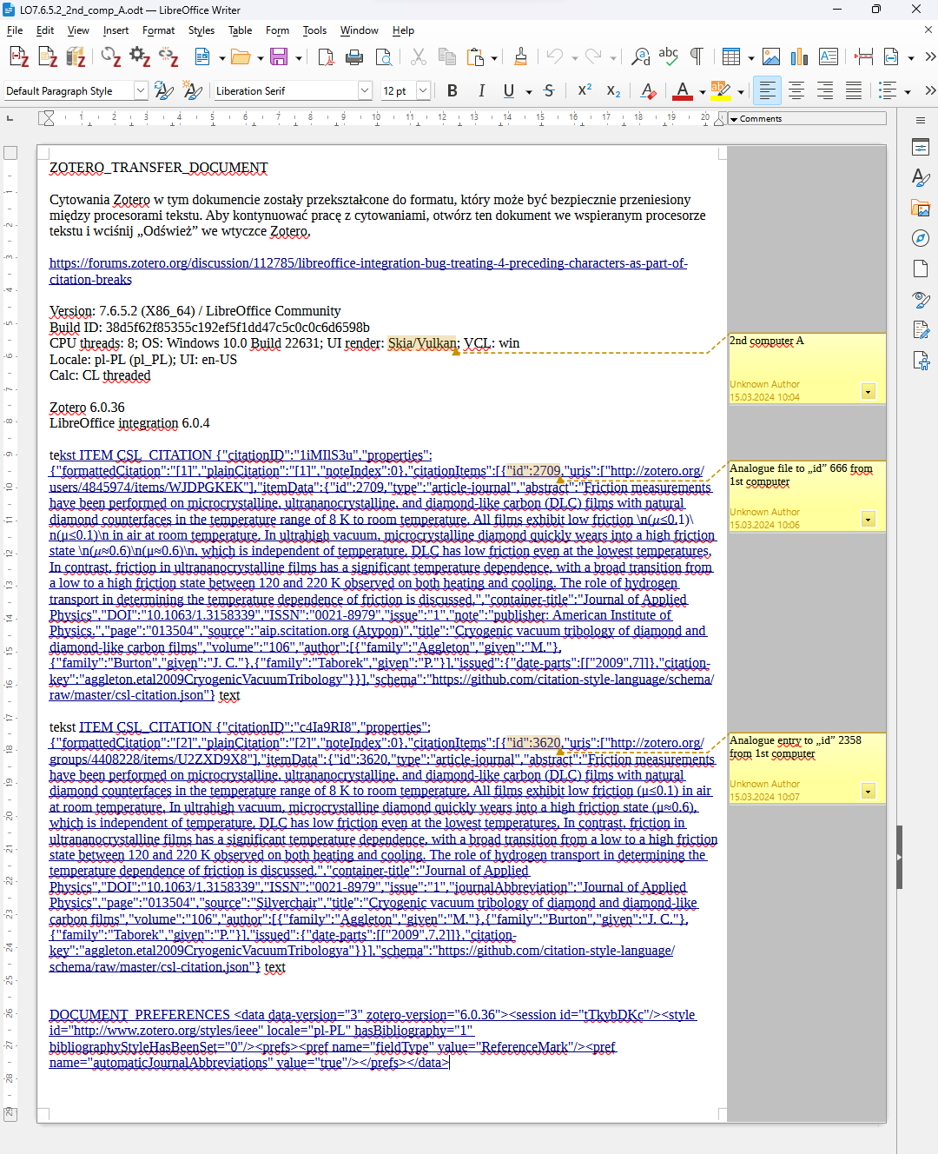The image size is (938, 1154).
Task: Open the sidebar settings hamburger button
Action: coord(921,120)
